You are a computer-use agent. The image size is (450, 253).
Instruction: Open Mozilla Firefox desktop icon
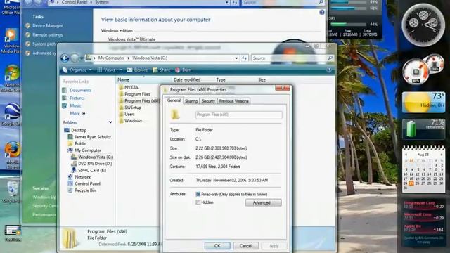(12, 155)
